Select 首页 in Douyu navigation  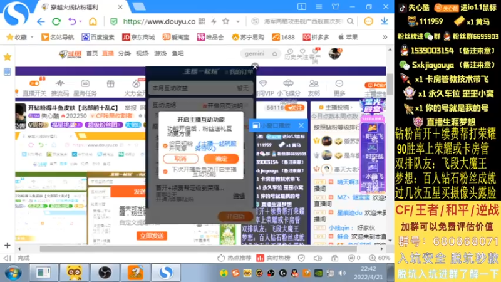click(x=92, y=53)
